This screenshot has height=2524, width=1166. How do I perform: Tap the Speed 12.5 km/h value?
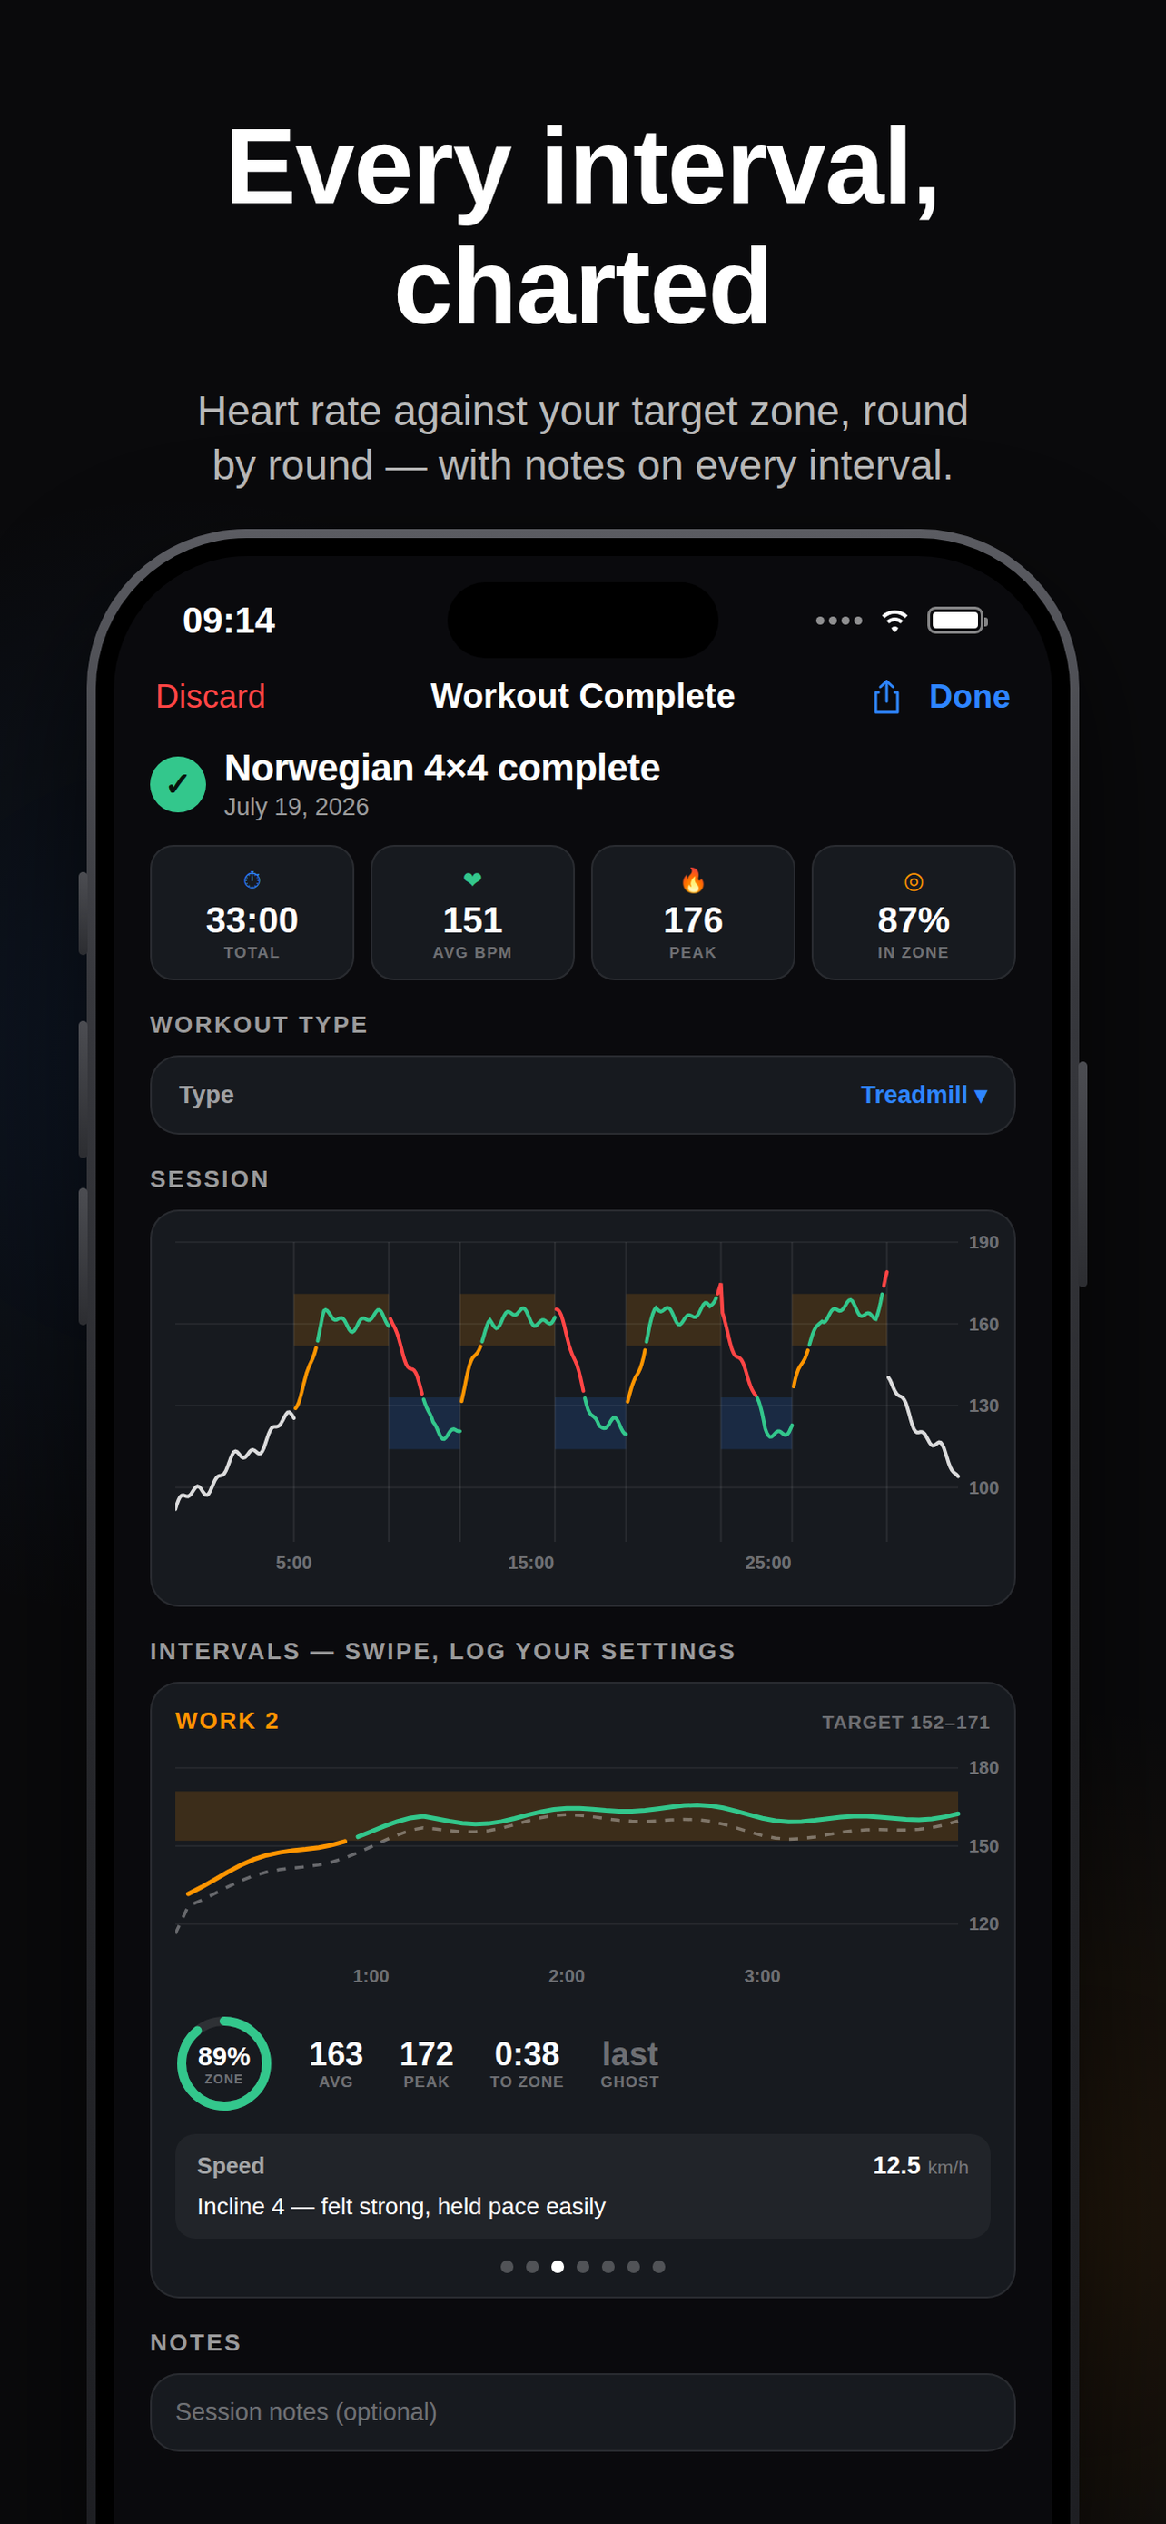click(920, 2165)
